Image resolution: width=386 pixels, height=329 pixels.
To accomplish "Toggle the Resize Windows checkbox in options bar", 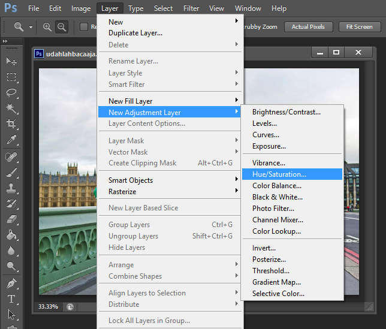I will [84, 27].
